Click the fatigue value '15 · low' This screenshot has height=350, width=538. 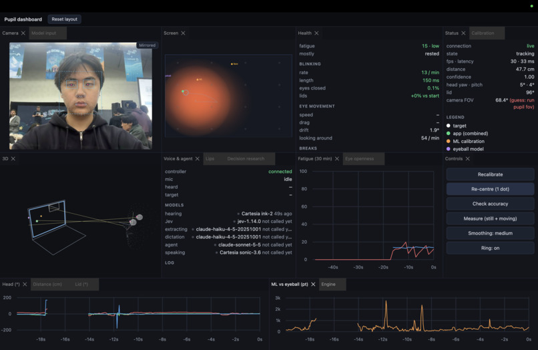(431, 46)
